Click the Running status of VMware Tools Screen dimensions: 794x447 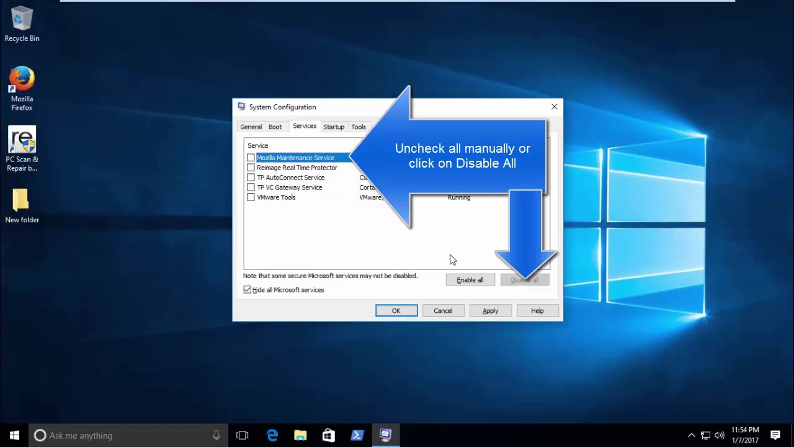[459, 197]
